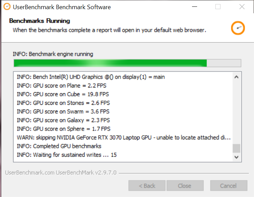Screen dimensions: 254x197
Task: Select the 'GPU score on Sphere' line
Action: (x=64, y=129)
